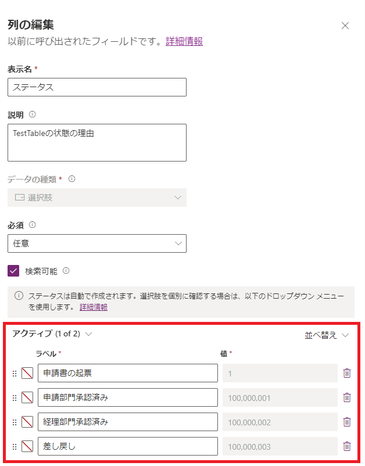Expand the アクティブ (1 of 2) dropdown

(52, 334)
